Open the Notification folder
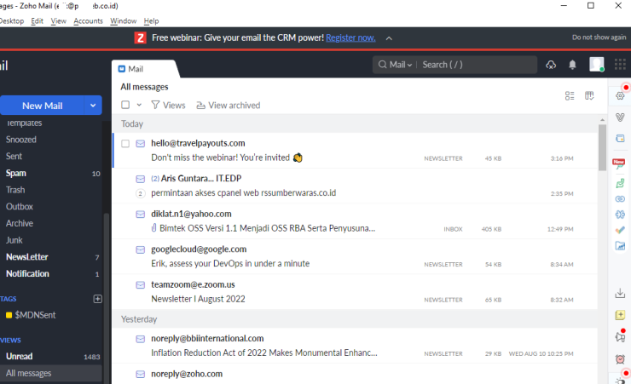 click(x=27, y=273)
